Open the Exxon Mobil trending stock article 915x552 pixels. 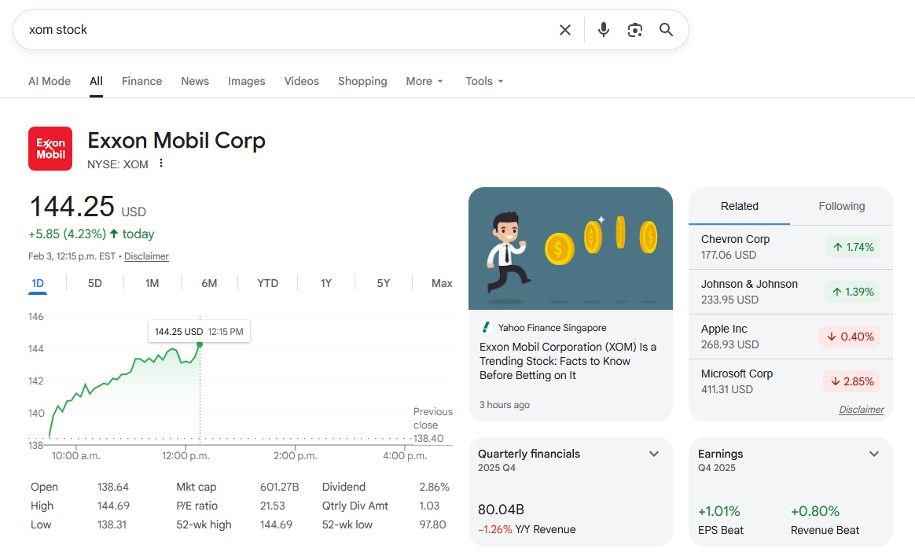568,361
